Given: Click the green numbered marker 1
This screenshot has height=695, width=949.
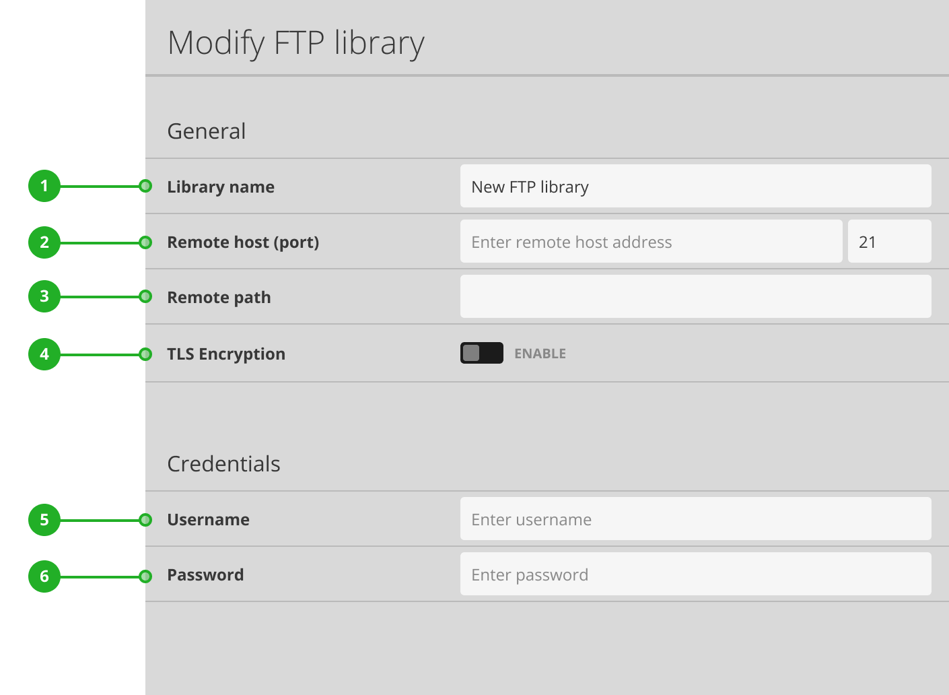Looking at the screenshot, I should (44, 186).
